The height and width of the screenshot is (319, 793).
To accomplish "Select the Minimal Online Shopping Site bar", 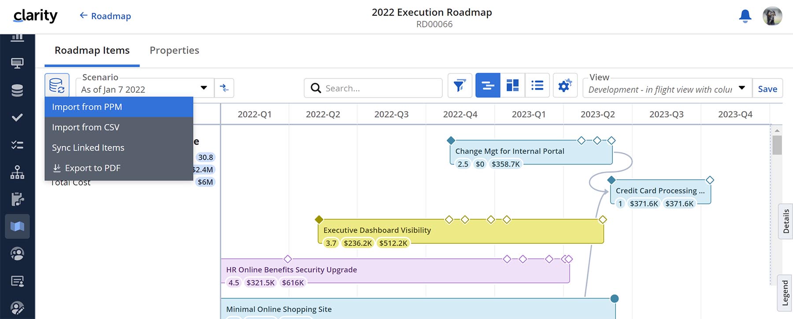I will click(x=418, y=309).
